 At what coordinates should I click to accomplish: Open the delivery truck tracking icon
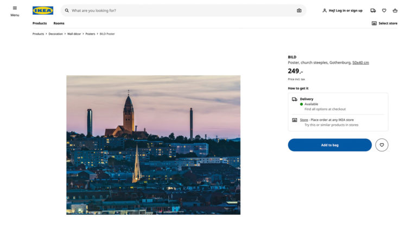[373, 10]
